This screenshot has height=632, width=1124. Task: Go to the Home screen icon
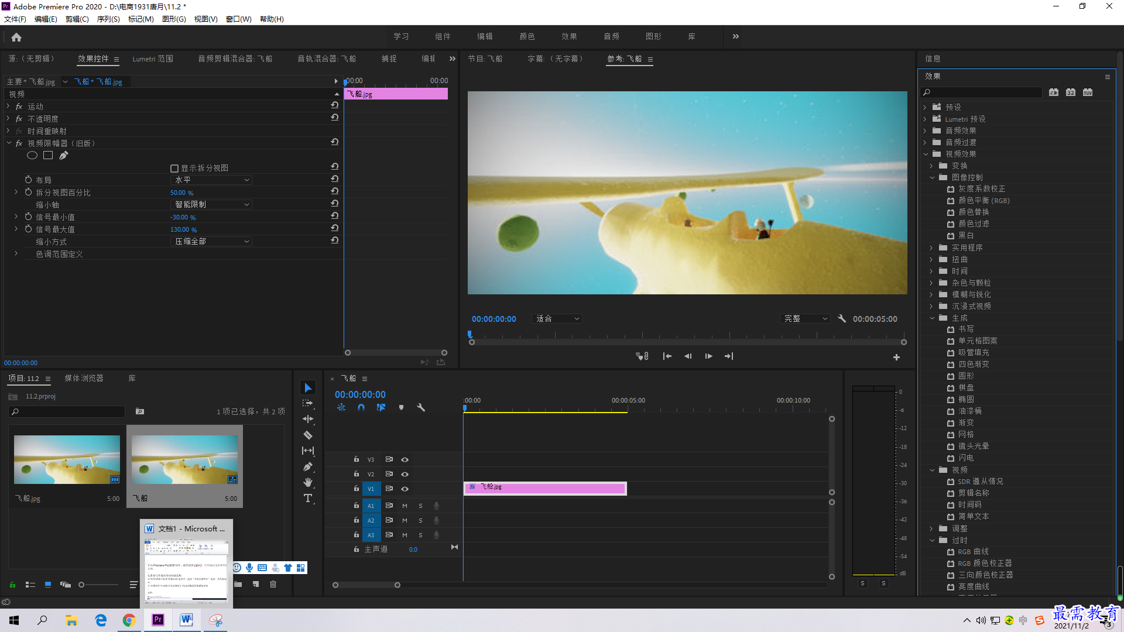pyautogui.click(x=16, y=37)
